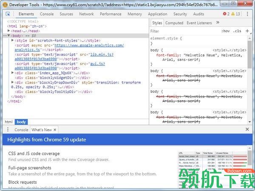This screenshot has width=255, height=191.
Task: Collapse the body element node
Action: [x=9, y=36]
